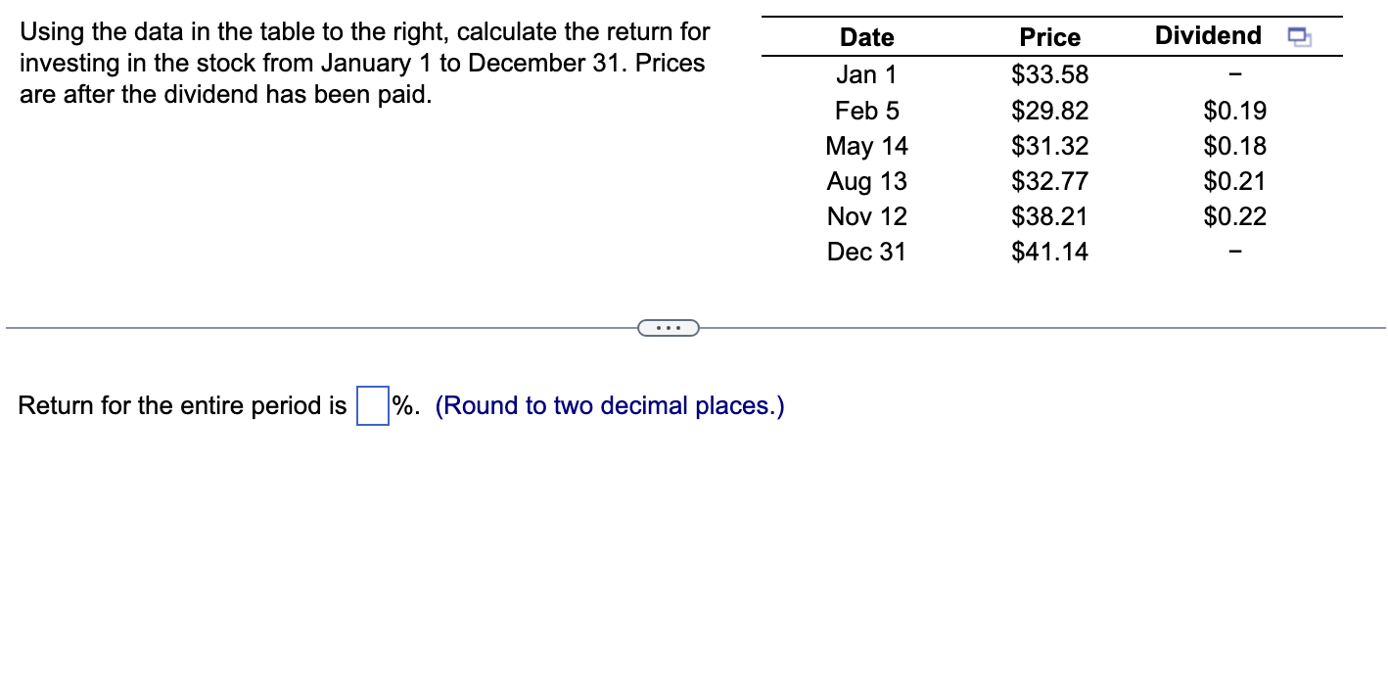
Task: Select the Dividend column header
Action: (1207, 35)
